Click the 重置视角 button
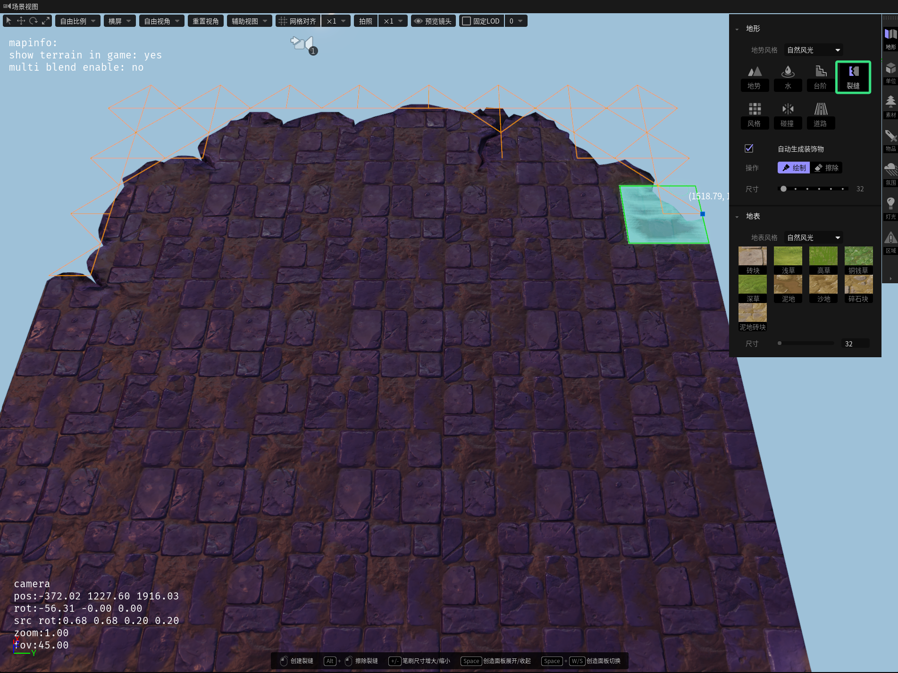Screen dimensions: 898x673 [x=206, y=21]
